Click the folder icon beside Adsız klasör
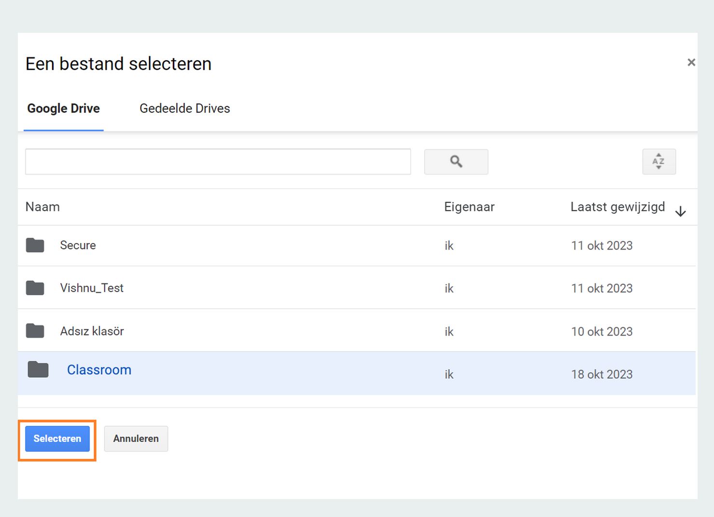Screen dimensions: 714x517 (x=35, y=331)
